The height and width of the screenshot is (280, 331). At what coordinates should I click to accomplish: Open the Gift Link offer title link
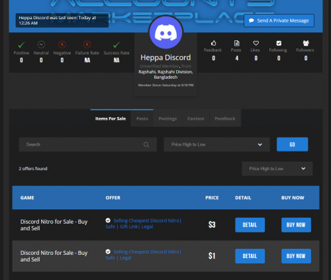(144, 224)
